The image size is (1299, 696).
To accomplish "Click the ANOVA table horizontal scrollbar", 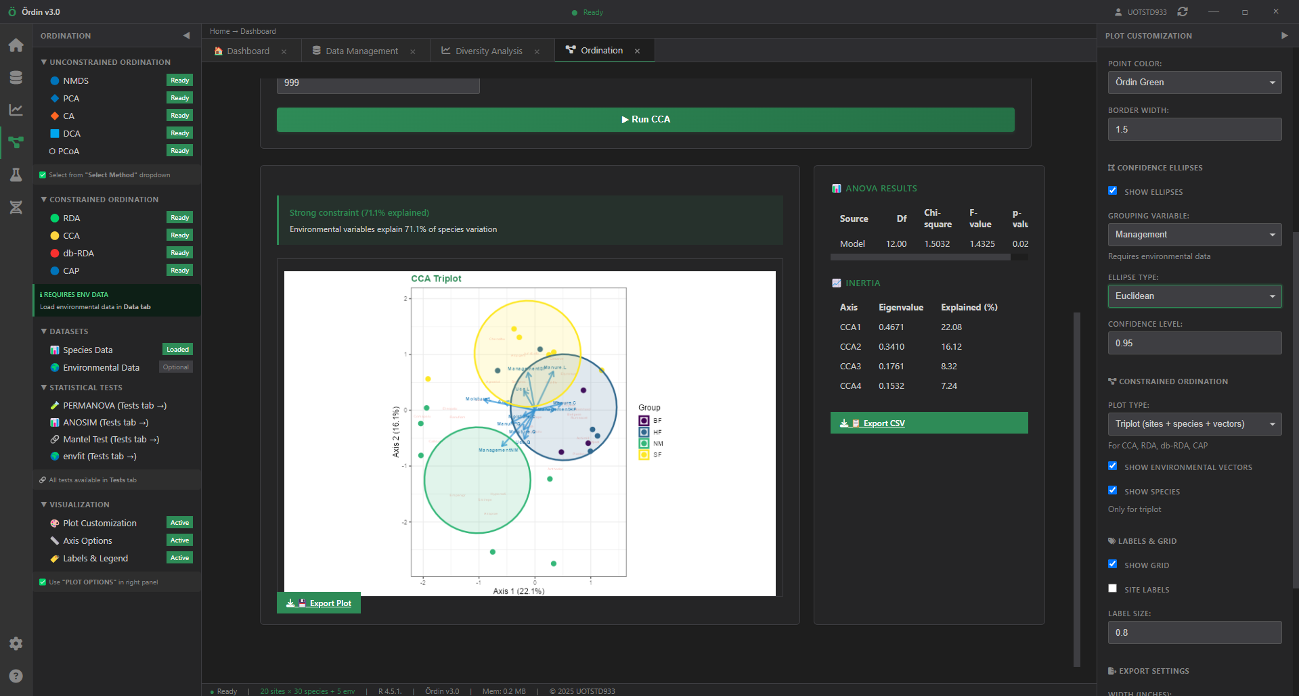I will coord(920,257).
